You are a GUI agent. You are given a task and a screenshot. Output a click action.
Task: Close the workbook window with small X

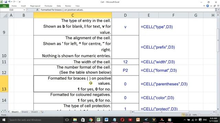click(x=218, y=6)
